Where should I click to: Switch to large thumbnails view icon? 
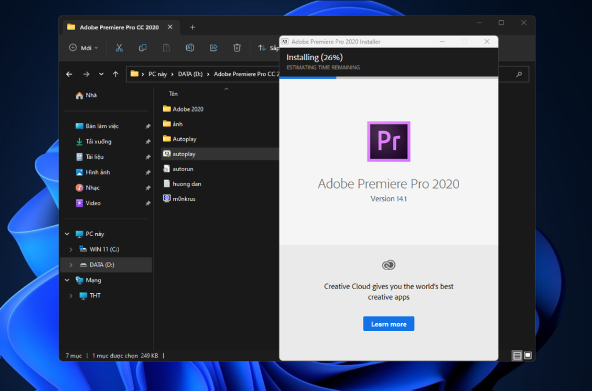click(528, 356)
